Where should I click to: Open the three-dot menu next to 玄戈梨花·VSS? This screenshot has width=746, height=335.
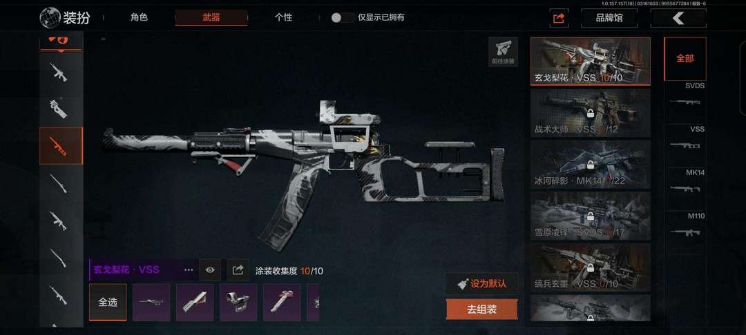coord(189,270)
